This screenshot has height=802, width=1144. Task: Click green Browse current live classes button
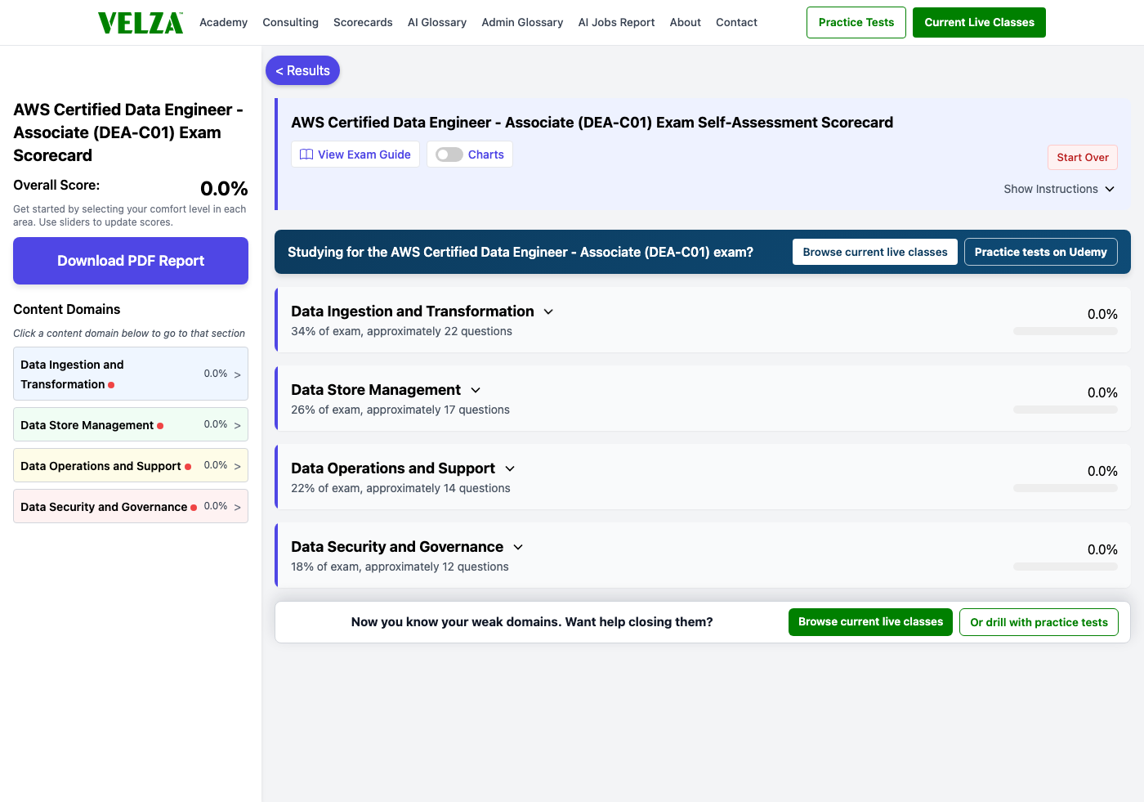click(870, 622)
